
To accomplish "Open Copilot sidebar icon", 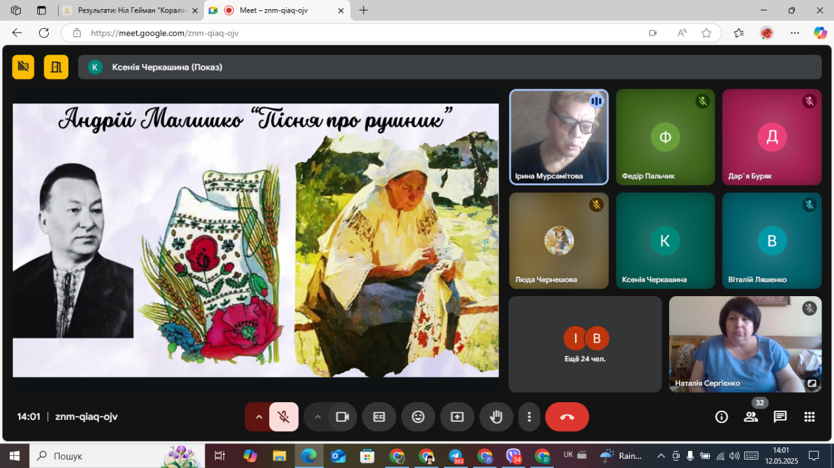I will tap(820, 33).
